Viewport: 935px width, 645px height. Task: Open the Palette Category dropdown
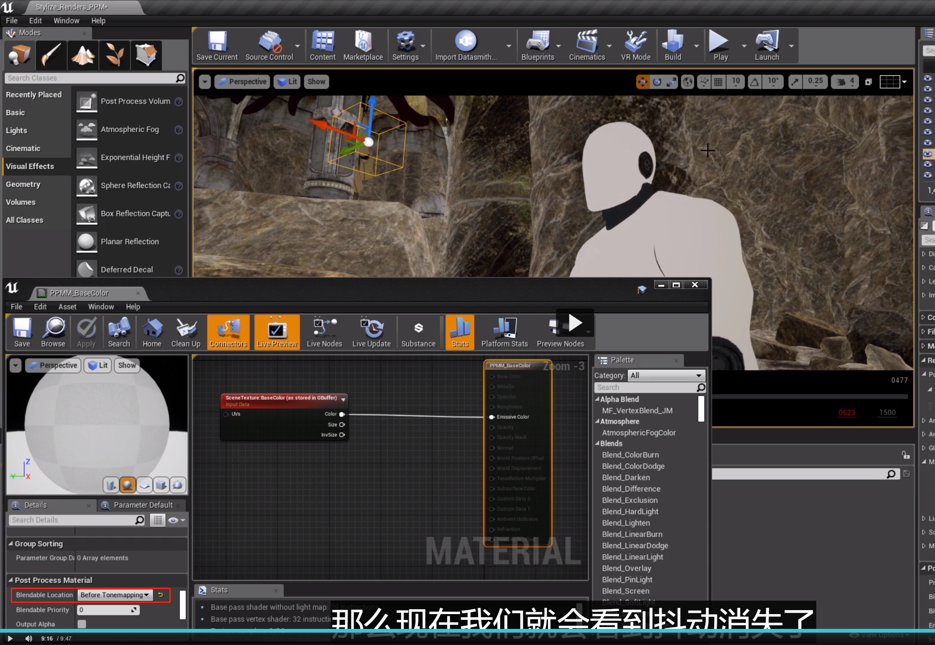666,375
